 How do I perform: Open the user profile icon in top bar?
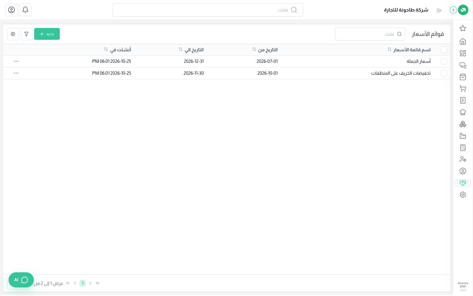[11, 10]
